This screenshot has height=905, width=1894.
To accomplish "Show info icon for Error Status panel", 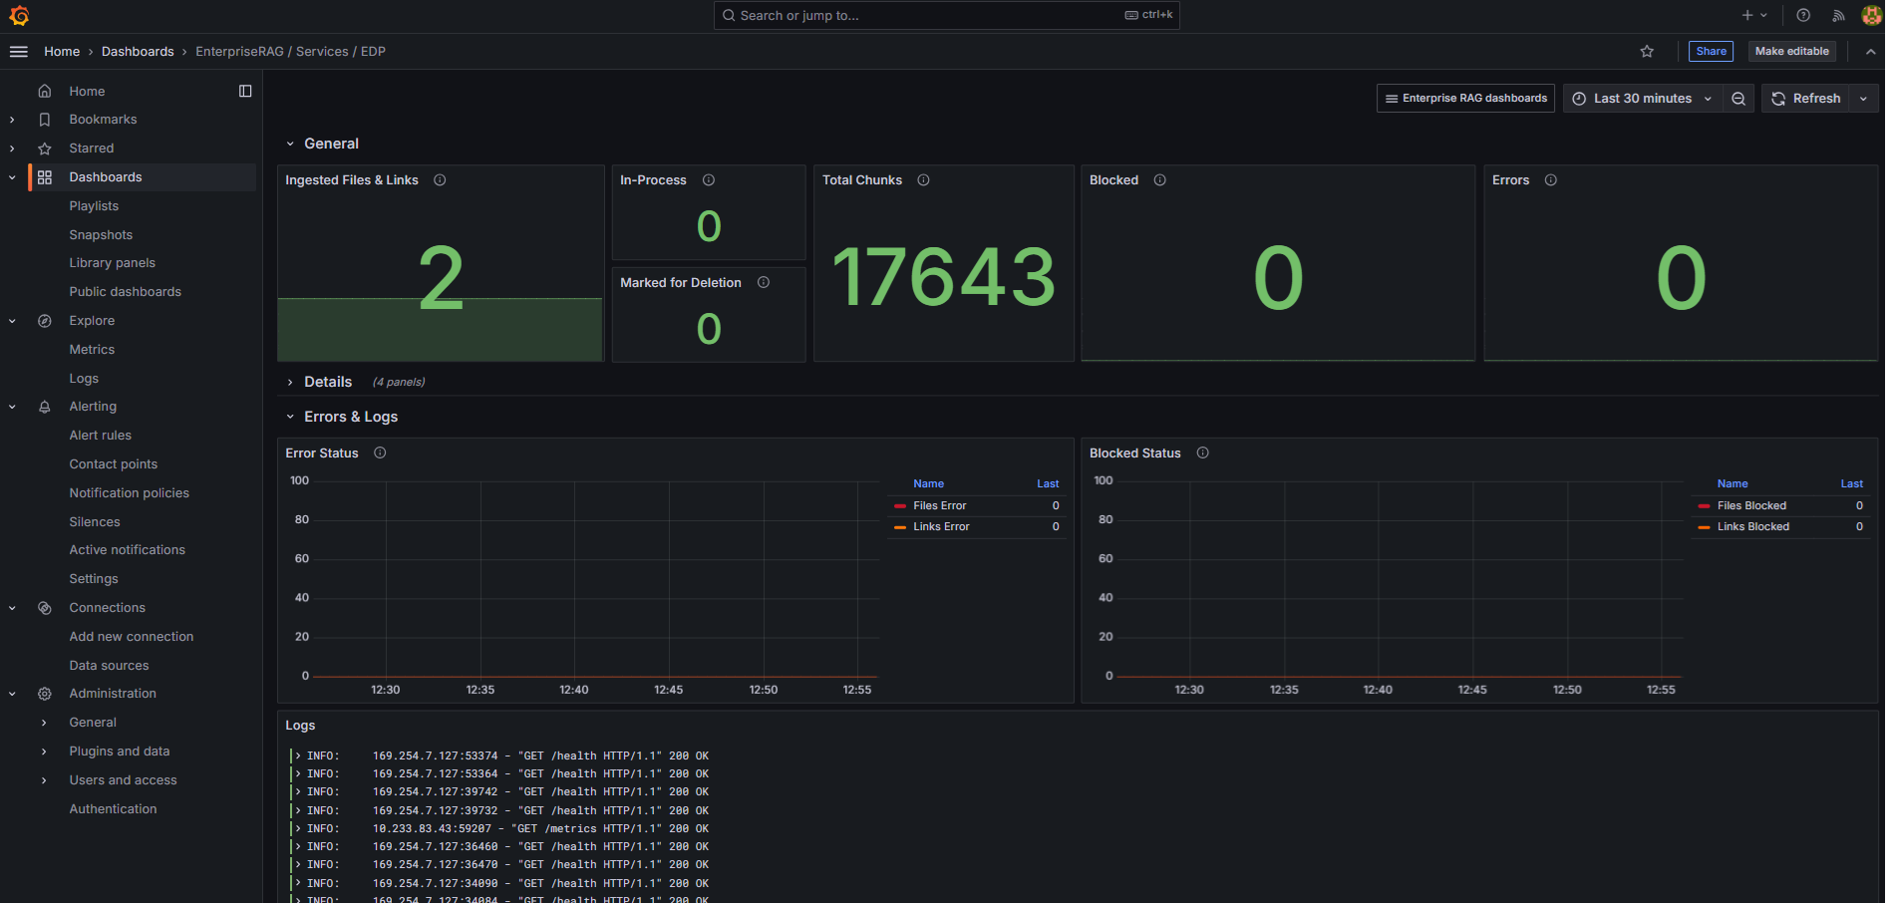I will tap(380, 453).
